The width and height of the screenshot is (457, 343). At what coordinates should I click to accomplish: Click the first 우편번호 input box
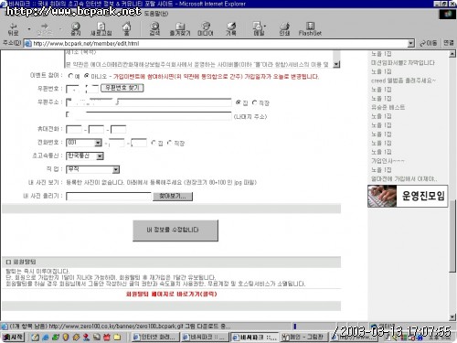coord(72,89)
